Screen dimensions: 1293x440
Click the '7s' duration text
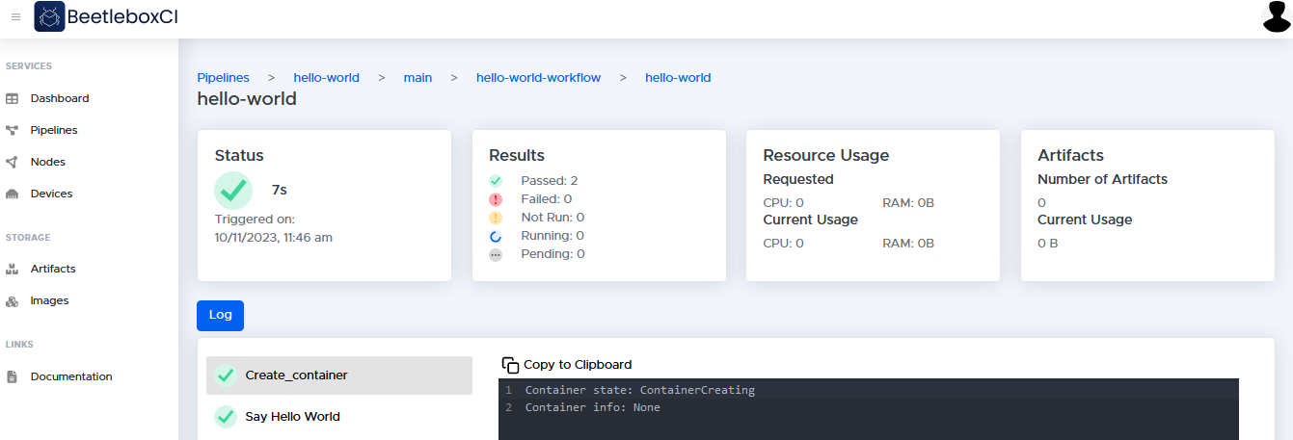click(280, 190)
